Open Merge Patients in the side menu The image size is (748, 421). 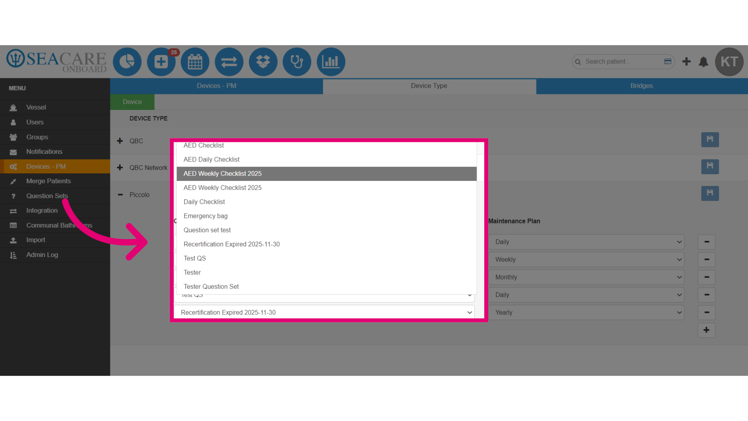point(55,181)
